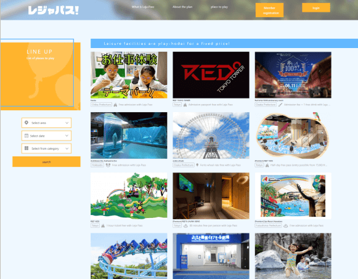Open the theater building entrance thumbnail
Viewport: 358px width, 279px height.
(211, 256)
